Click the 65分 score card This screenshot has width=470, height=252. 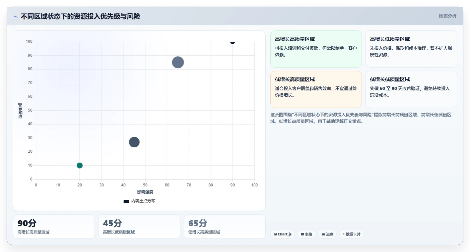tap(225, 227)
